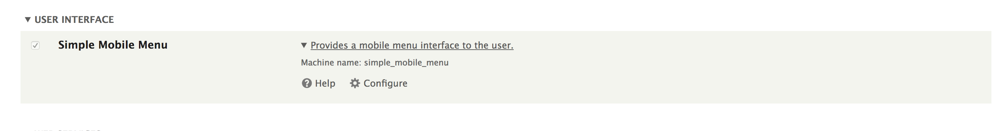Click the Simple Mobile Menu module label

point(112,45)
